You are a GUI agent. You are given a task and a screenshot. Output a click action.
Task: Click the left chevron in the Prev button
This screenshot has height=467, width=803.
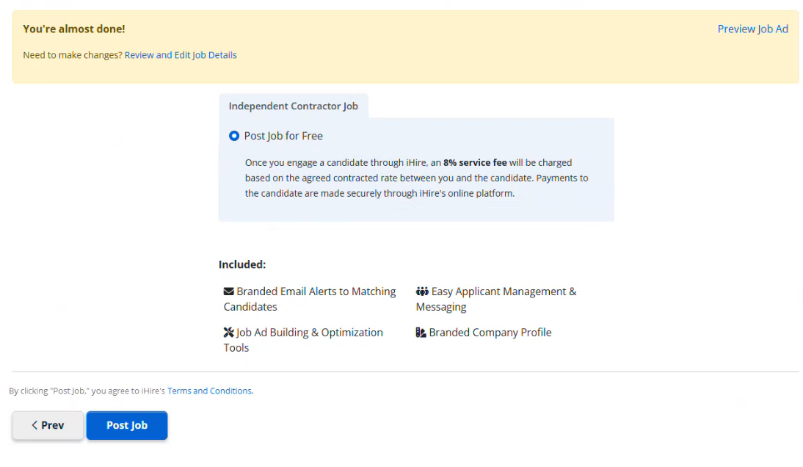(x=34, y=425)
